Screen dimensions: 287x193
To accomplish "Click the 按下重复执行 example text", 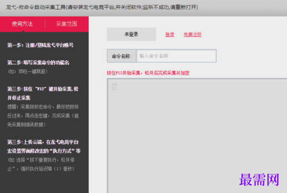I will tap(41, 165).
